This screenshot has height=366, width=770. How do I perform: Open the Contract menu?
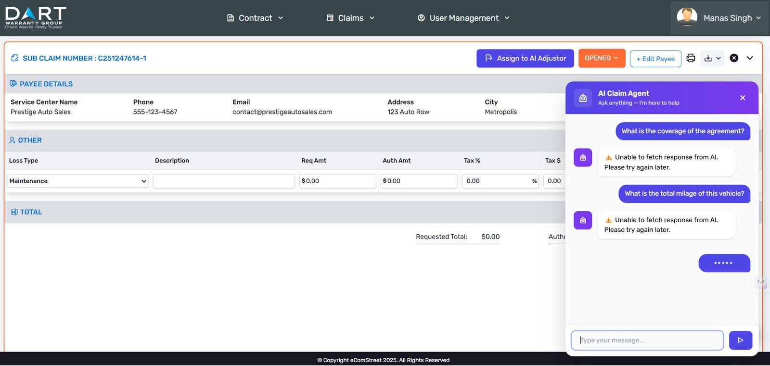pos(255,18)
